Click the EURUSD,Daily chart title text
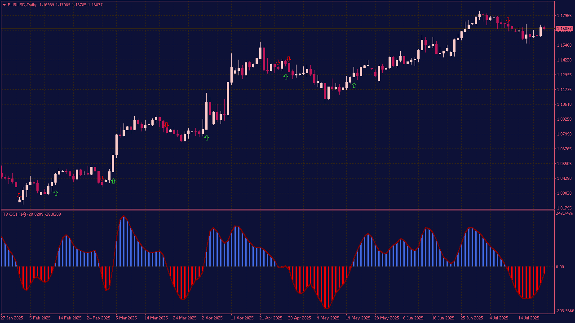Image resolution: width=575 pixels, height=323 pixels. tap(22, 4)
